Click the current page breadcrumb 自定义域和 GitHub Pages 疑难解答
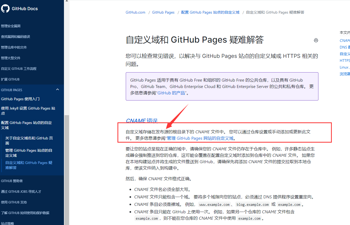 (x=275, y=12)
